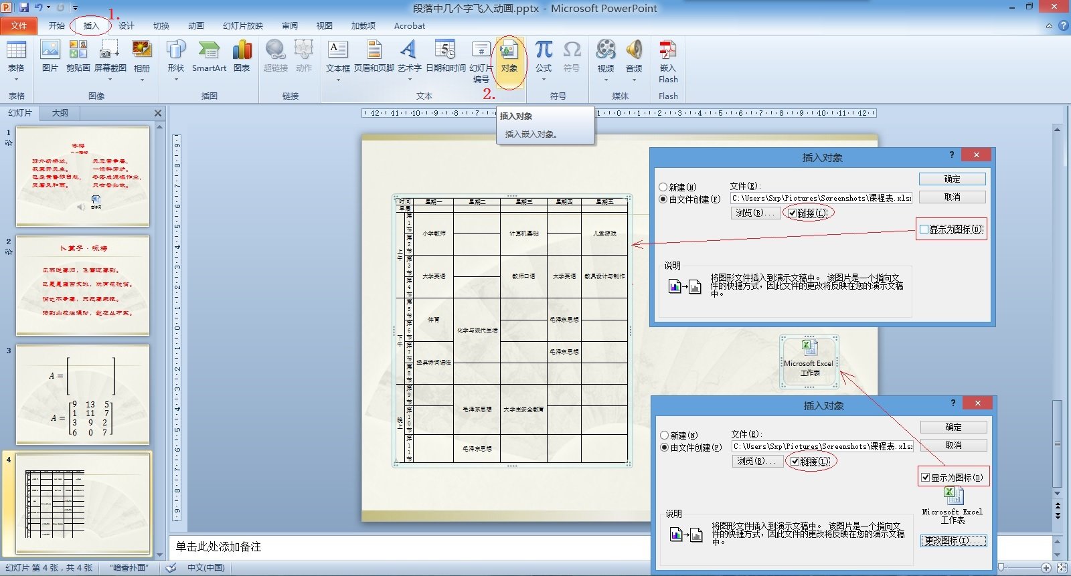Insert a picture with 图片
Screen dimensions: 1071x576
(50, 56)
